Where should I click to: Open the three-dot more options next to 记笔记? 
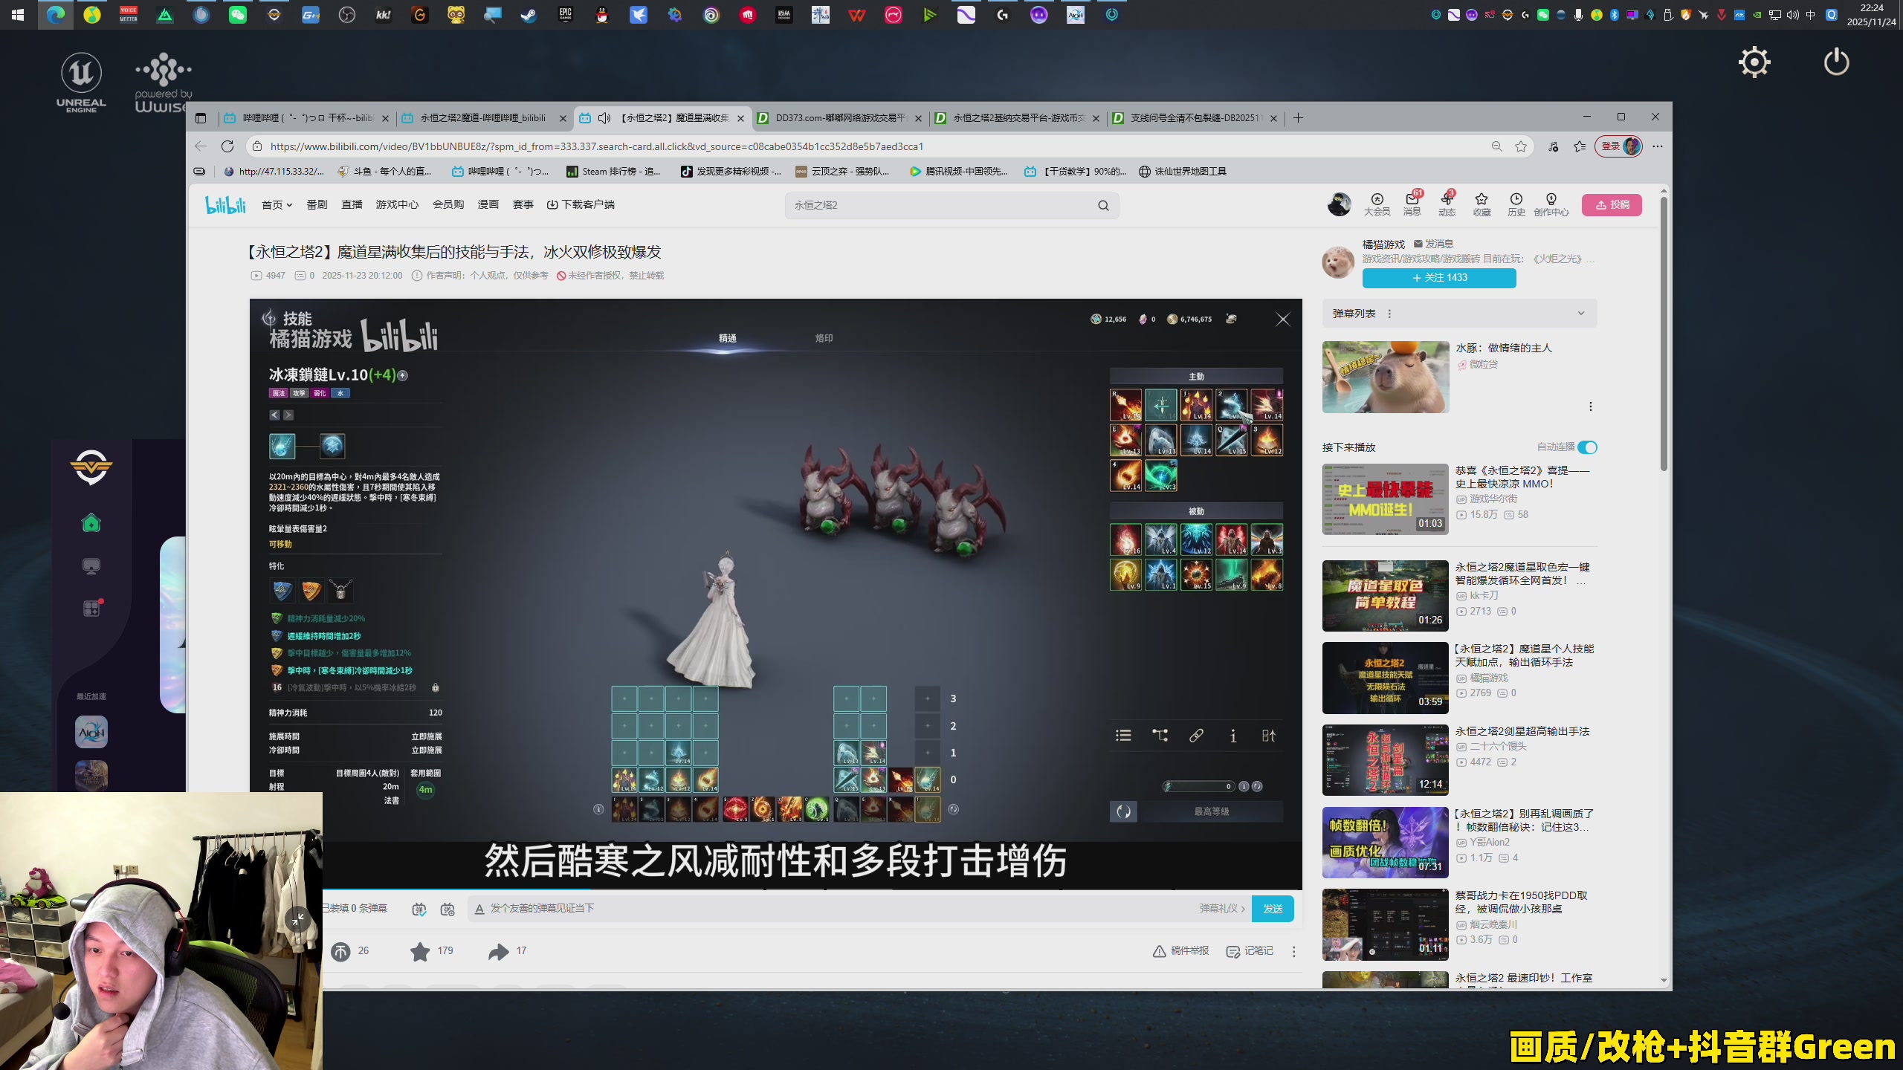pos(1295,951)
